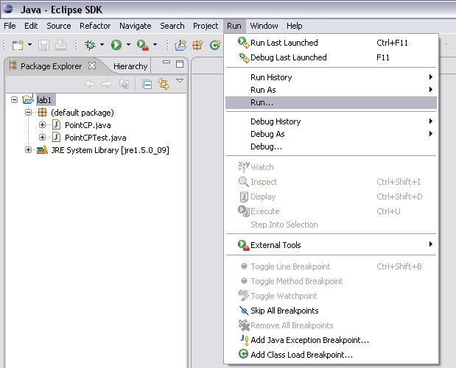Choose the Debug... menu entry

point(331,146)
